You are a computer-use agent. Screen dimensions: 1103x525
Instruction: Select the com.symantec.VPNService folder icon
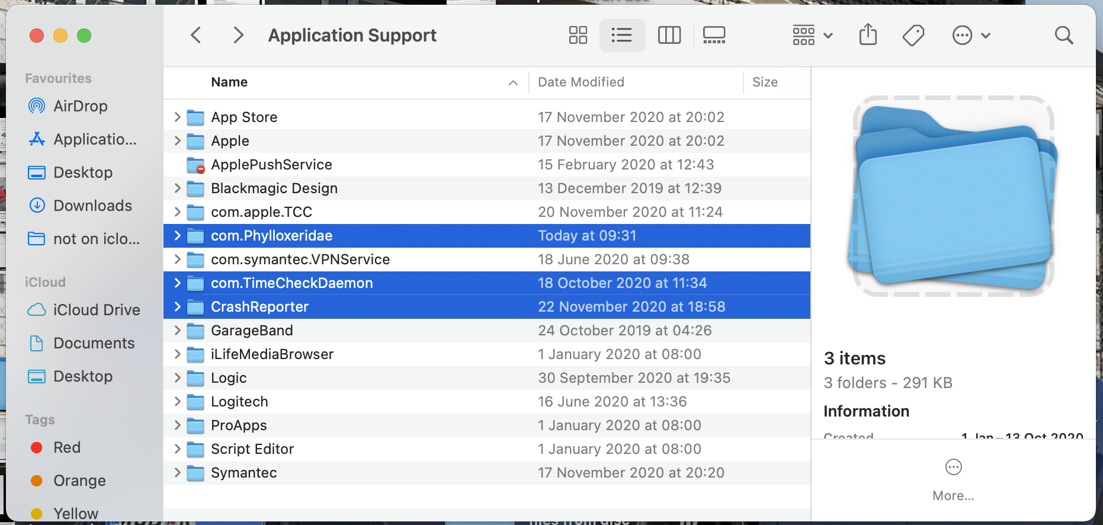(195, 260)
